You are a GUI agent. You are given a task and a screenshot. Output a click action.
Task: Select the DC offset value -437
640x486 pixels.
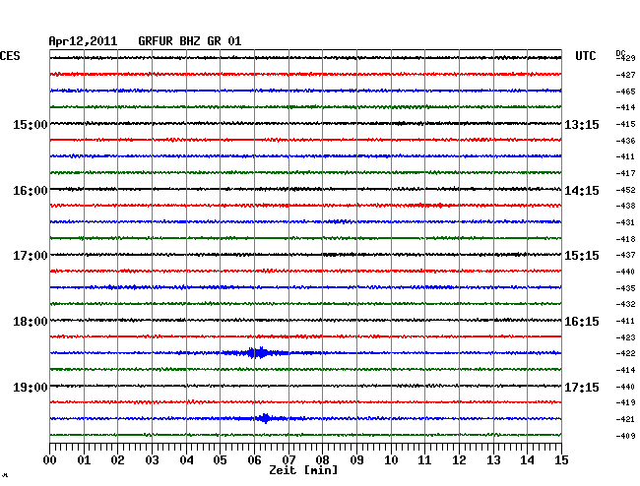tap(625, 255)
